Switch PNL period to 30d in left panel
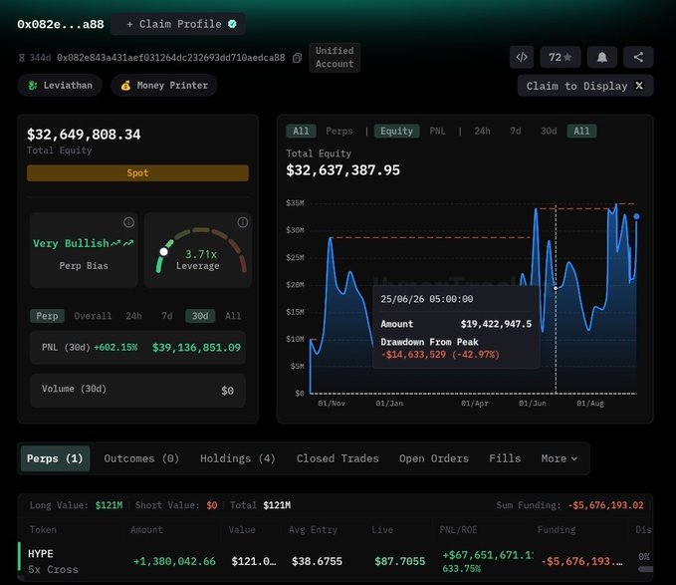 coord(200,316)
